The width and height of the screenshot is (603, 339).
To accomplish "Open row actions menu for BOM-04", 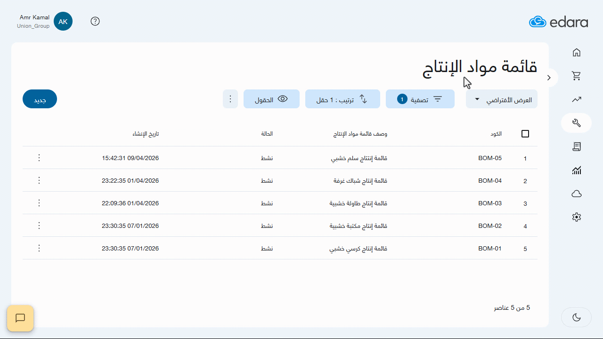I will (39, 180).
